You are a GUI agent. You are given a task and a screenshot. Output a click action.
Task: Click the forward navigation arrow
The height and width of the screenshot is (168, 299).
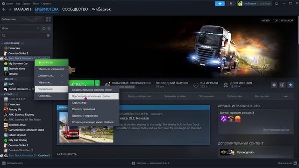click(x=10, y=9)
